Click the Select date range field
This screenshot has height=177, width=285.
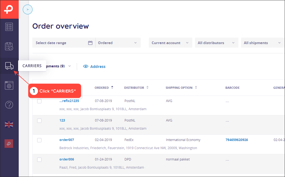64,43
